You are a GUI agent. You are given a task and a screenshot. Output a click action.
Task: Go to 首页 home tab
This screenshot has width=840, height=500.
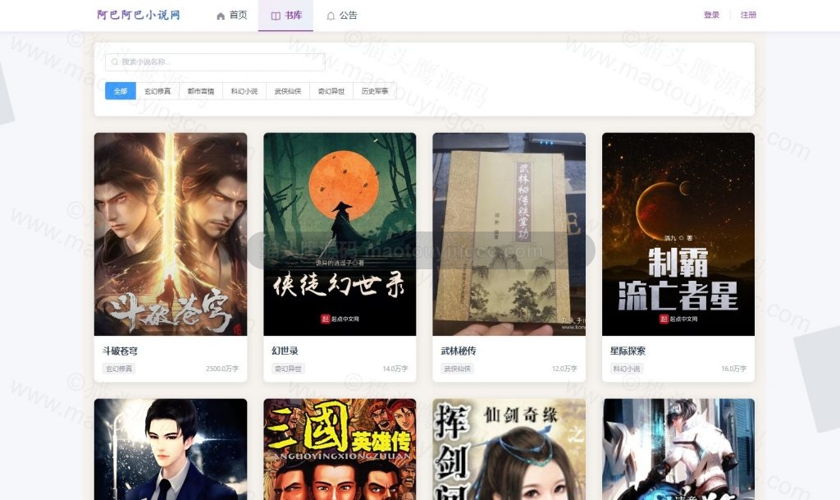tap(231, 16)
